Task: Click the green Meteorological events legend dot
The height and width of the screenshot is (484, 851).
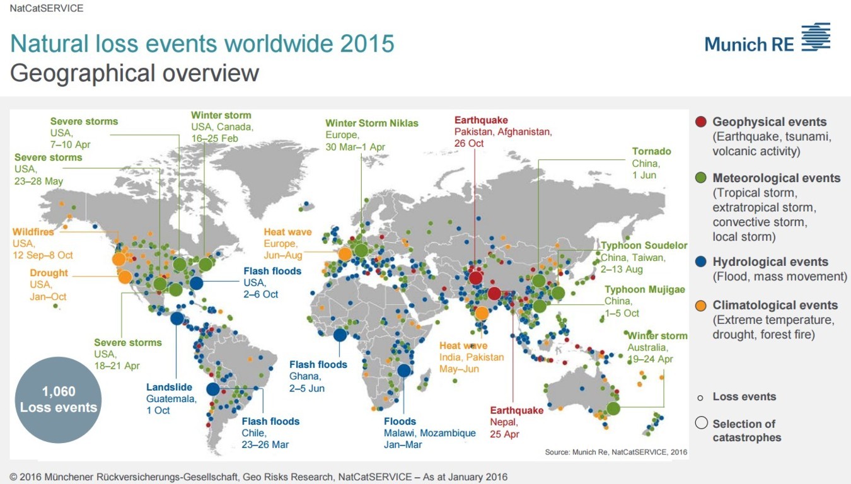Action: [700, 178]
